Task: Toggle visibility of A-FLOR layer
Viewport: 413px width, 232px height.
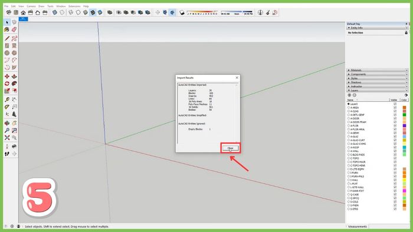Action: [395, 125]
